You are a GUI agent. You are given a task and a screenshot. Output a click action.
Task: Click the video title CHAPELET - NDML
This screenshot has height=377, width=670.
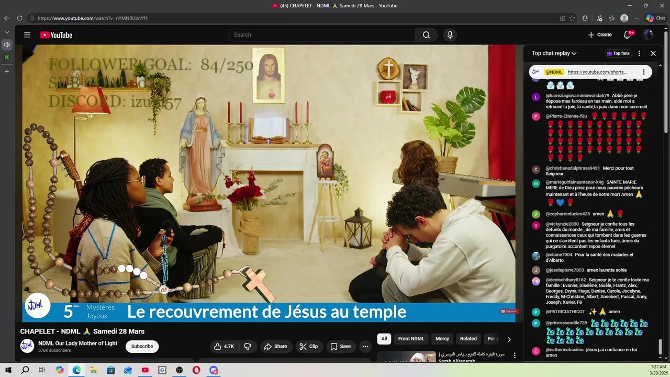(x=82, y=331)
